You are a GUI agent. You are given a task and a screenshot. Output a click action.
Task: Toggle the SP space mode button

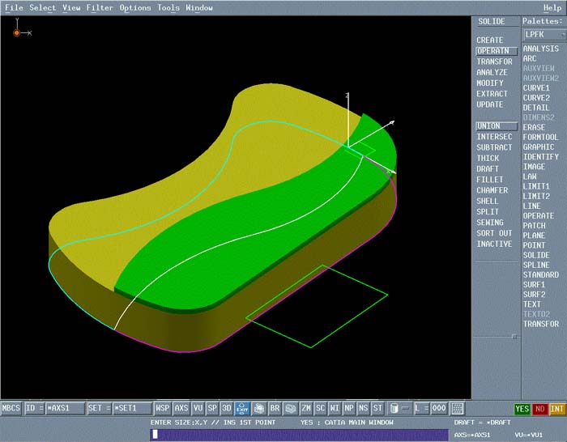pos(212,409)
